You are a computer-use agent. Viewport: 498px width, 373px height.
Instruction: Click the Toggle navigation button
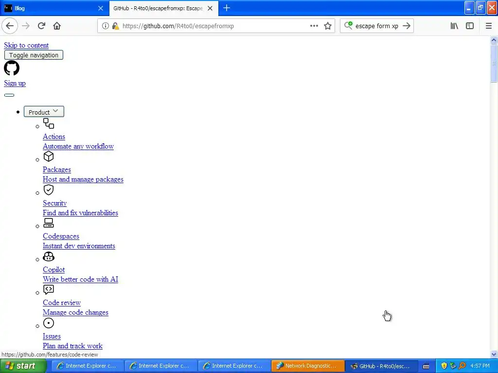point(34,55)
